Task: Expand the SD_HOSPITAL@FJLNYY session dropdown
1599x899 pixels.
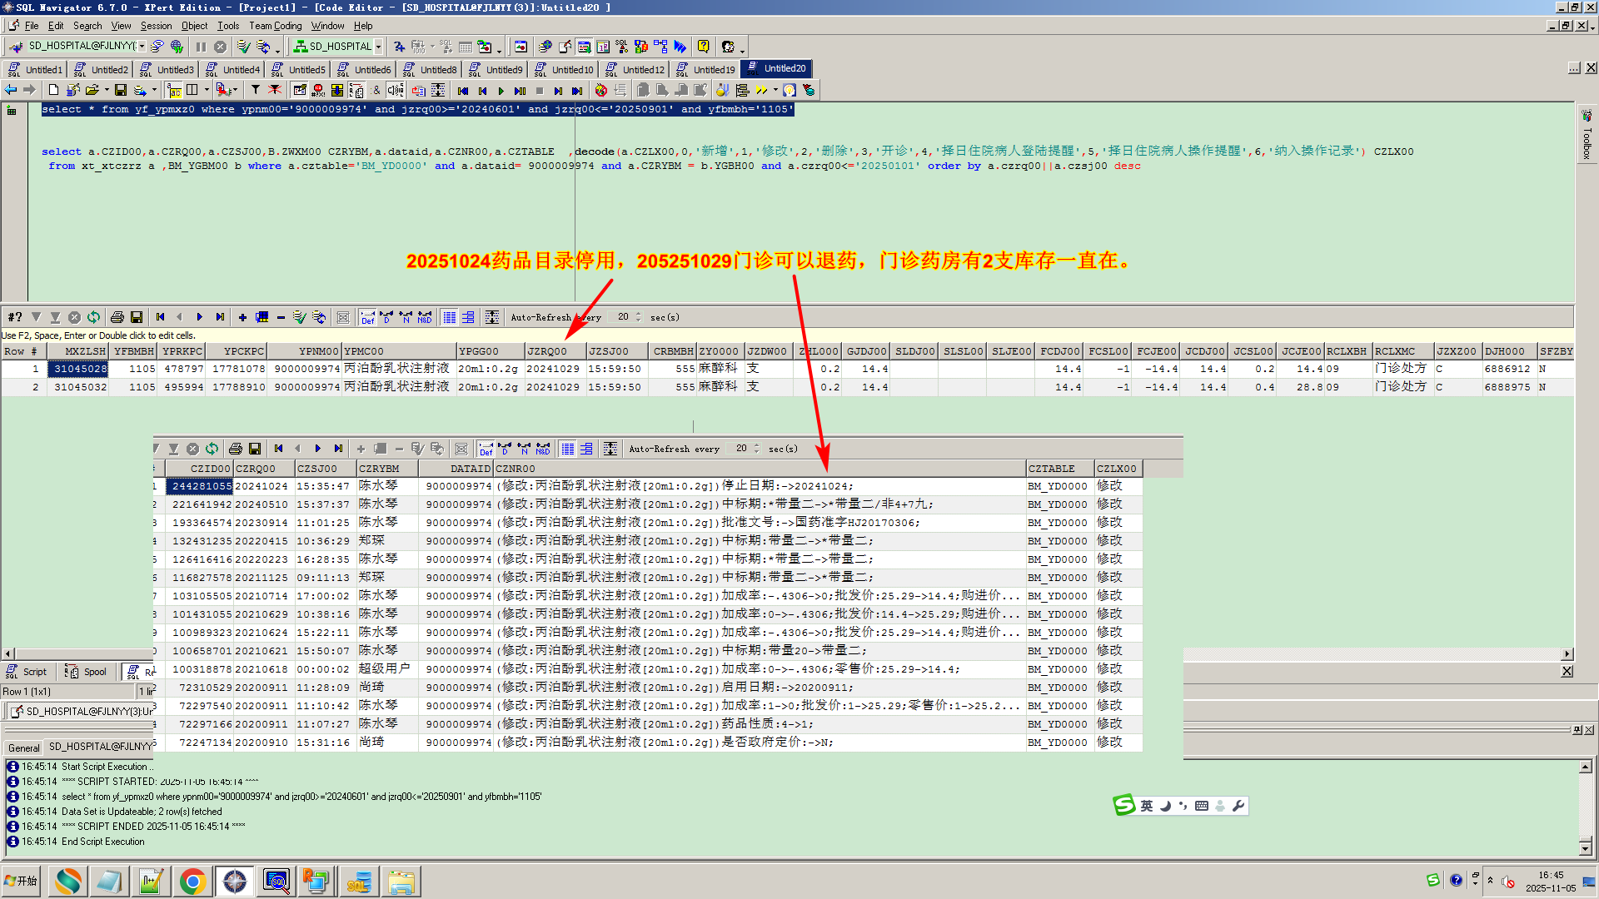Action: coord(142,47)
